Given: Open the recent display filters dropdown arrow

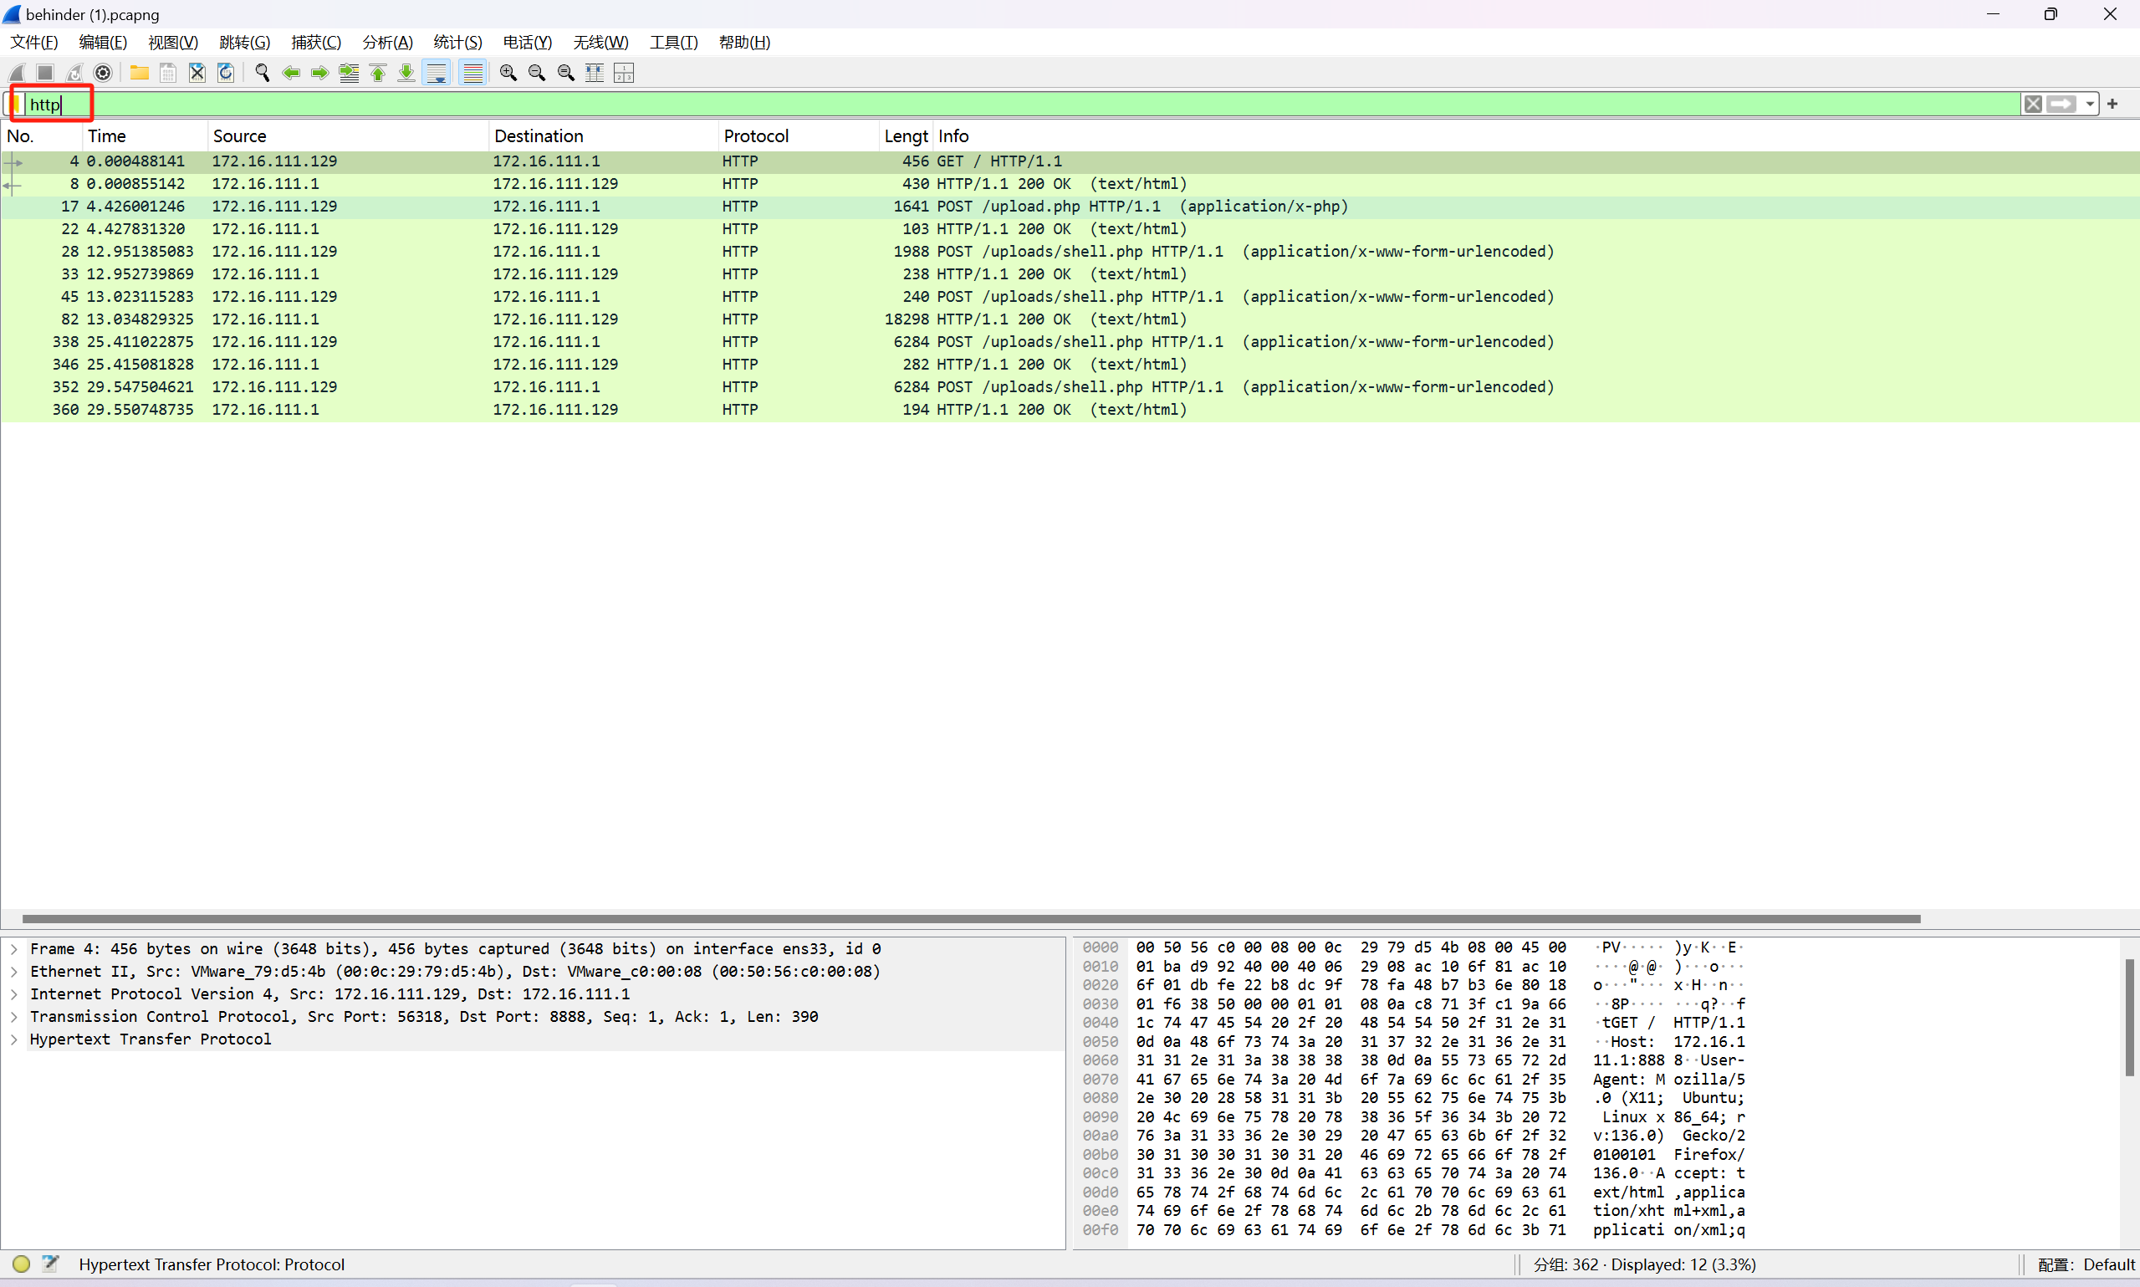Looking at the screenshot, I should [x=2090, y=104].
